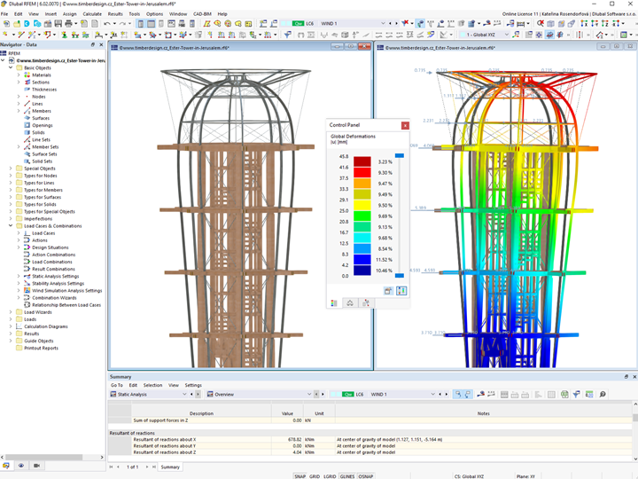The width and height of the screenshot is (638, 479).
Task: Open navigator Views tab with eye icon
Action: [21, 466]
